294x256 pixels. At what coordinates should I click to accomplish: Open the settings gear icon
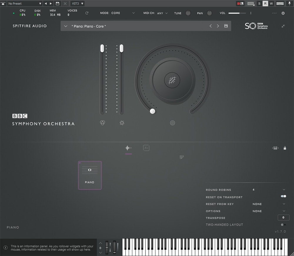point(283,13)
